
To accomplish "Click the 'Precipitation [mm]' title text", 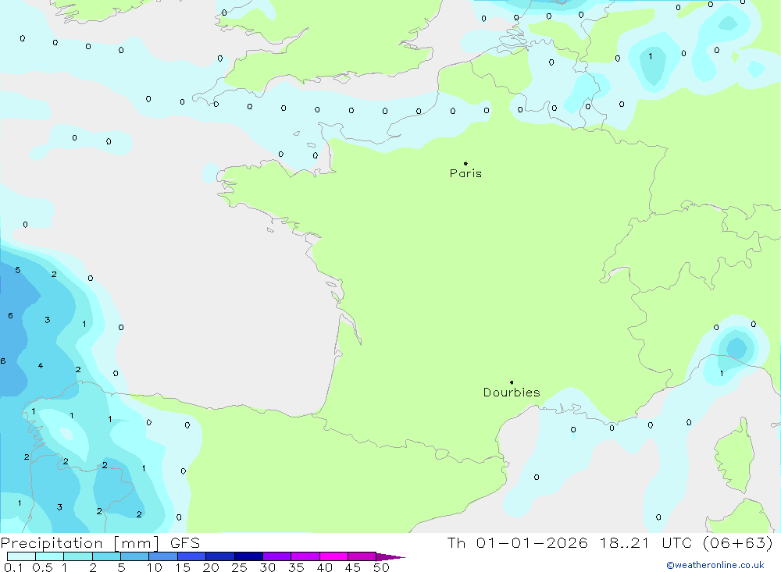I will click(80, 542).
